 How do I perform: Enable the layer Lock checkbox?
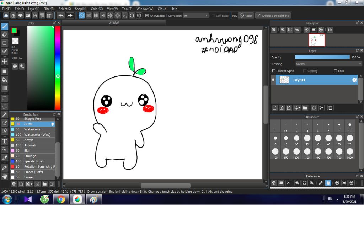tap(335, 71)
